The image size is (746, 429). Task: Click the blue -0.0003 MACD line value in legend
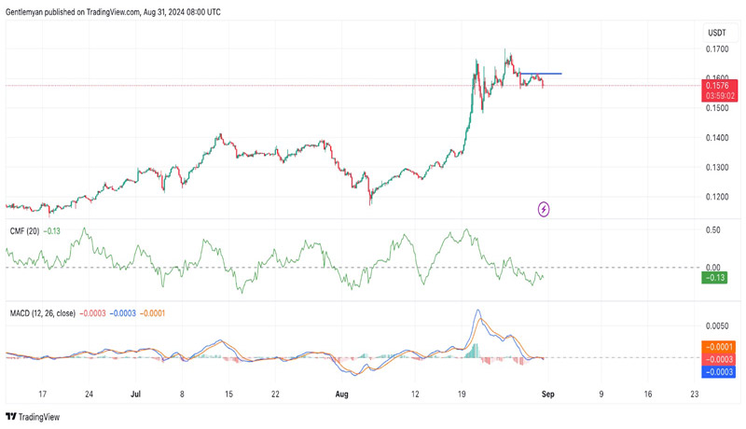pos(123,313)
